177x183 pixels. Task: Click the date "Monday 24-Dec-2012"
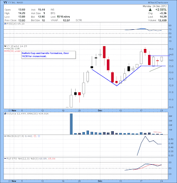point(155,6)
